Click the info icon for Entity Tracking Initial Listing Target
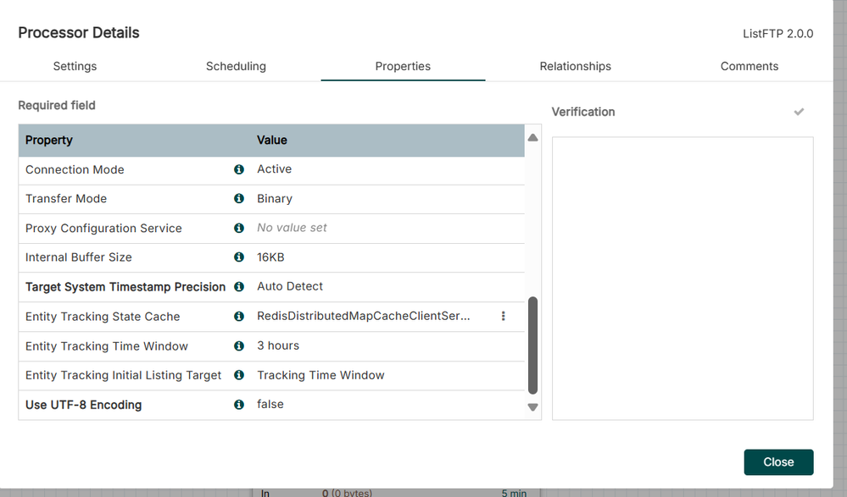This screenshot has height=497, width=847. coord(238,375)
